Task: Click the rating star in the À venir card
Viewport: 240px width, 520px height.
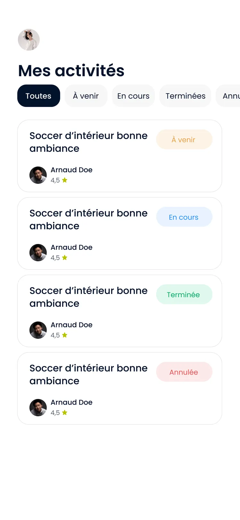Action: (65, 180)
